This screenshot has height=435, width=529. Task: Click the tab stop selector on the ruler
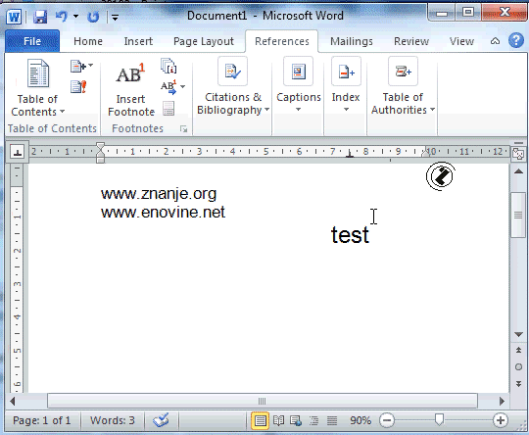(x=18, y=152)
